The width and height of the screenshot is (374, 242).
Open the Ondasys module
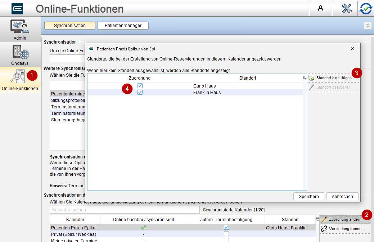coord(20,55)
